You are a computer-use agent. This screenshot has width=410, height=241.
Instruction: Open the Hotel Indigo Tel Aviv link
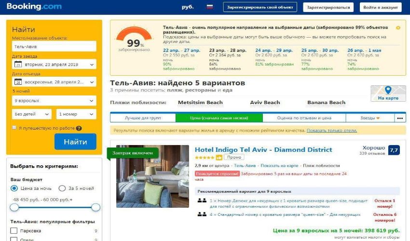pyautogui.click(x=263, y=150)
